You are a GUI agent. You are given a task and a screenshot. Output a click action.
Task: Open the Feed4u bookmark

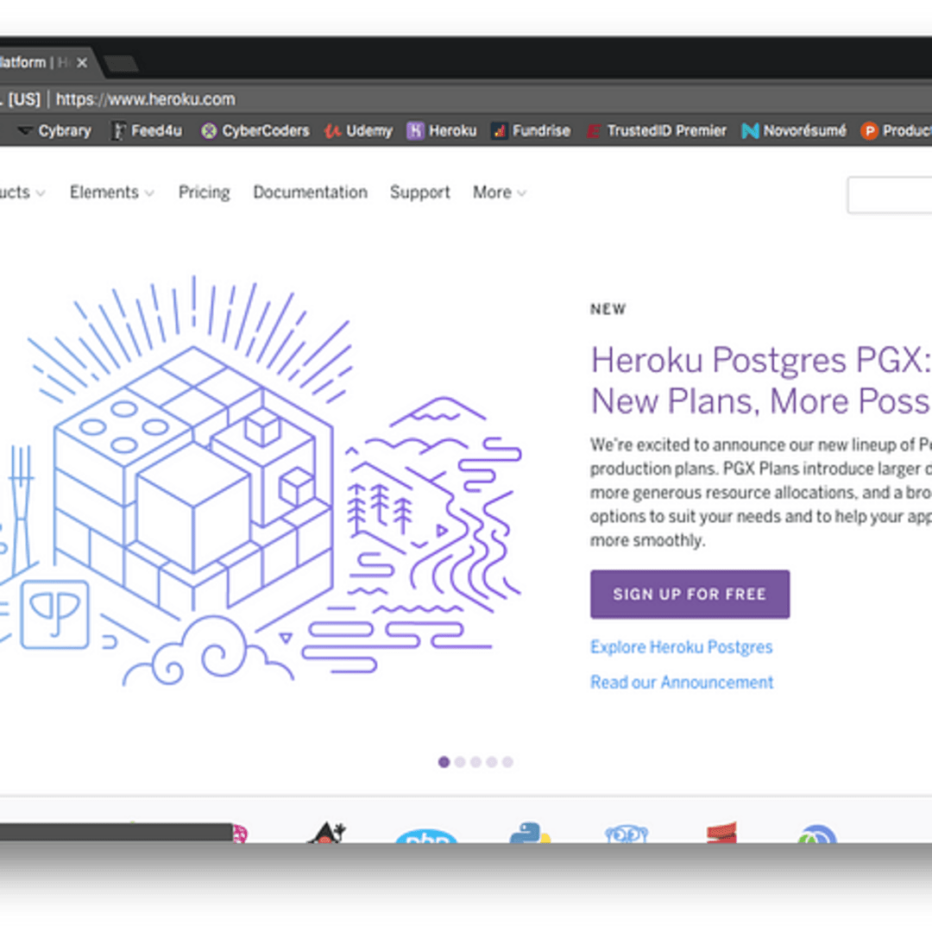[148, 131]
